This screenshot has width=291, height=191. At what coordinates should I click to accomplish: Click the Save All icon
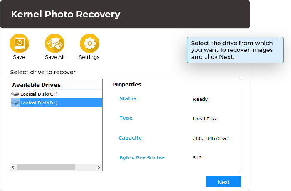point(54,44)
